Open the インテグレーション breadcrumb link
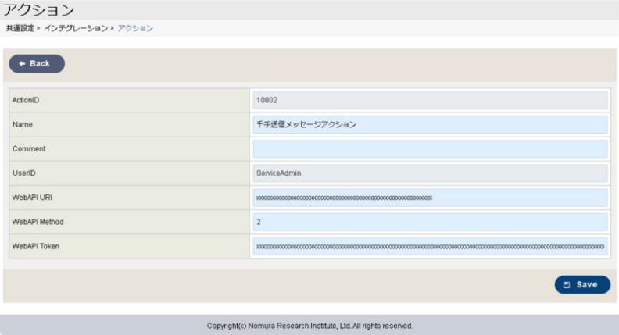Viewport: 619px width, 335px height. [76, 28]
